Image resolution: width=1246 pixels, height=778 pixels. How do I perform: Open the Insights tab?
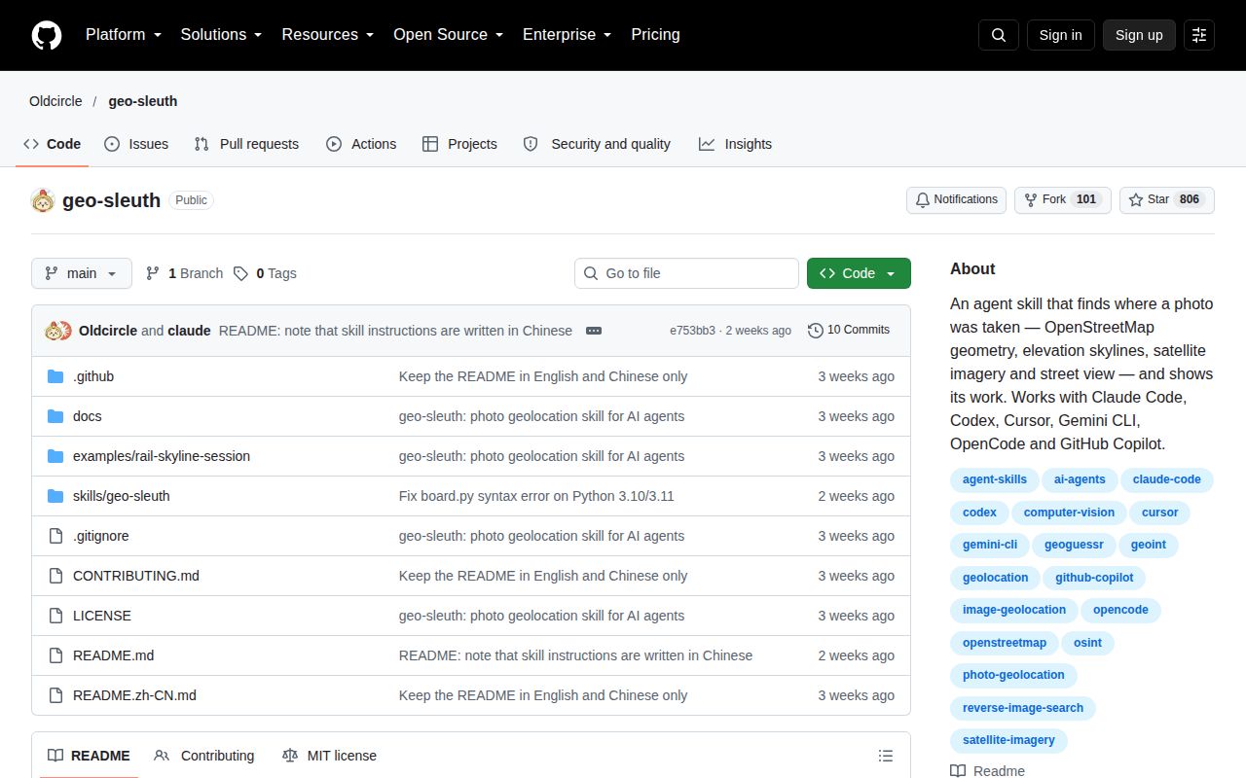pyautogui.click(x=735, y=144)
